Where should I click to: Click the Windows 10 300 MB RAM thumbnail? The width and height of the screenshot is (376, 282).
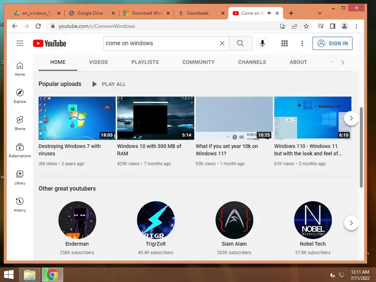pos(156,118)
